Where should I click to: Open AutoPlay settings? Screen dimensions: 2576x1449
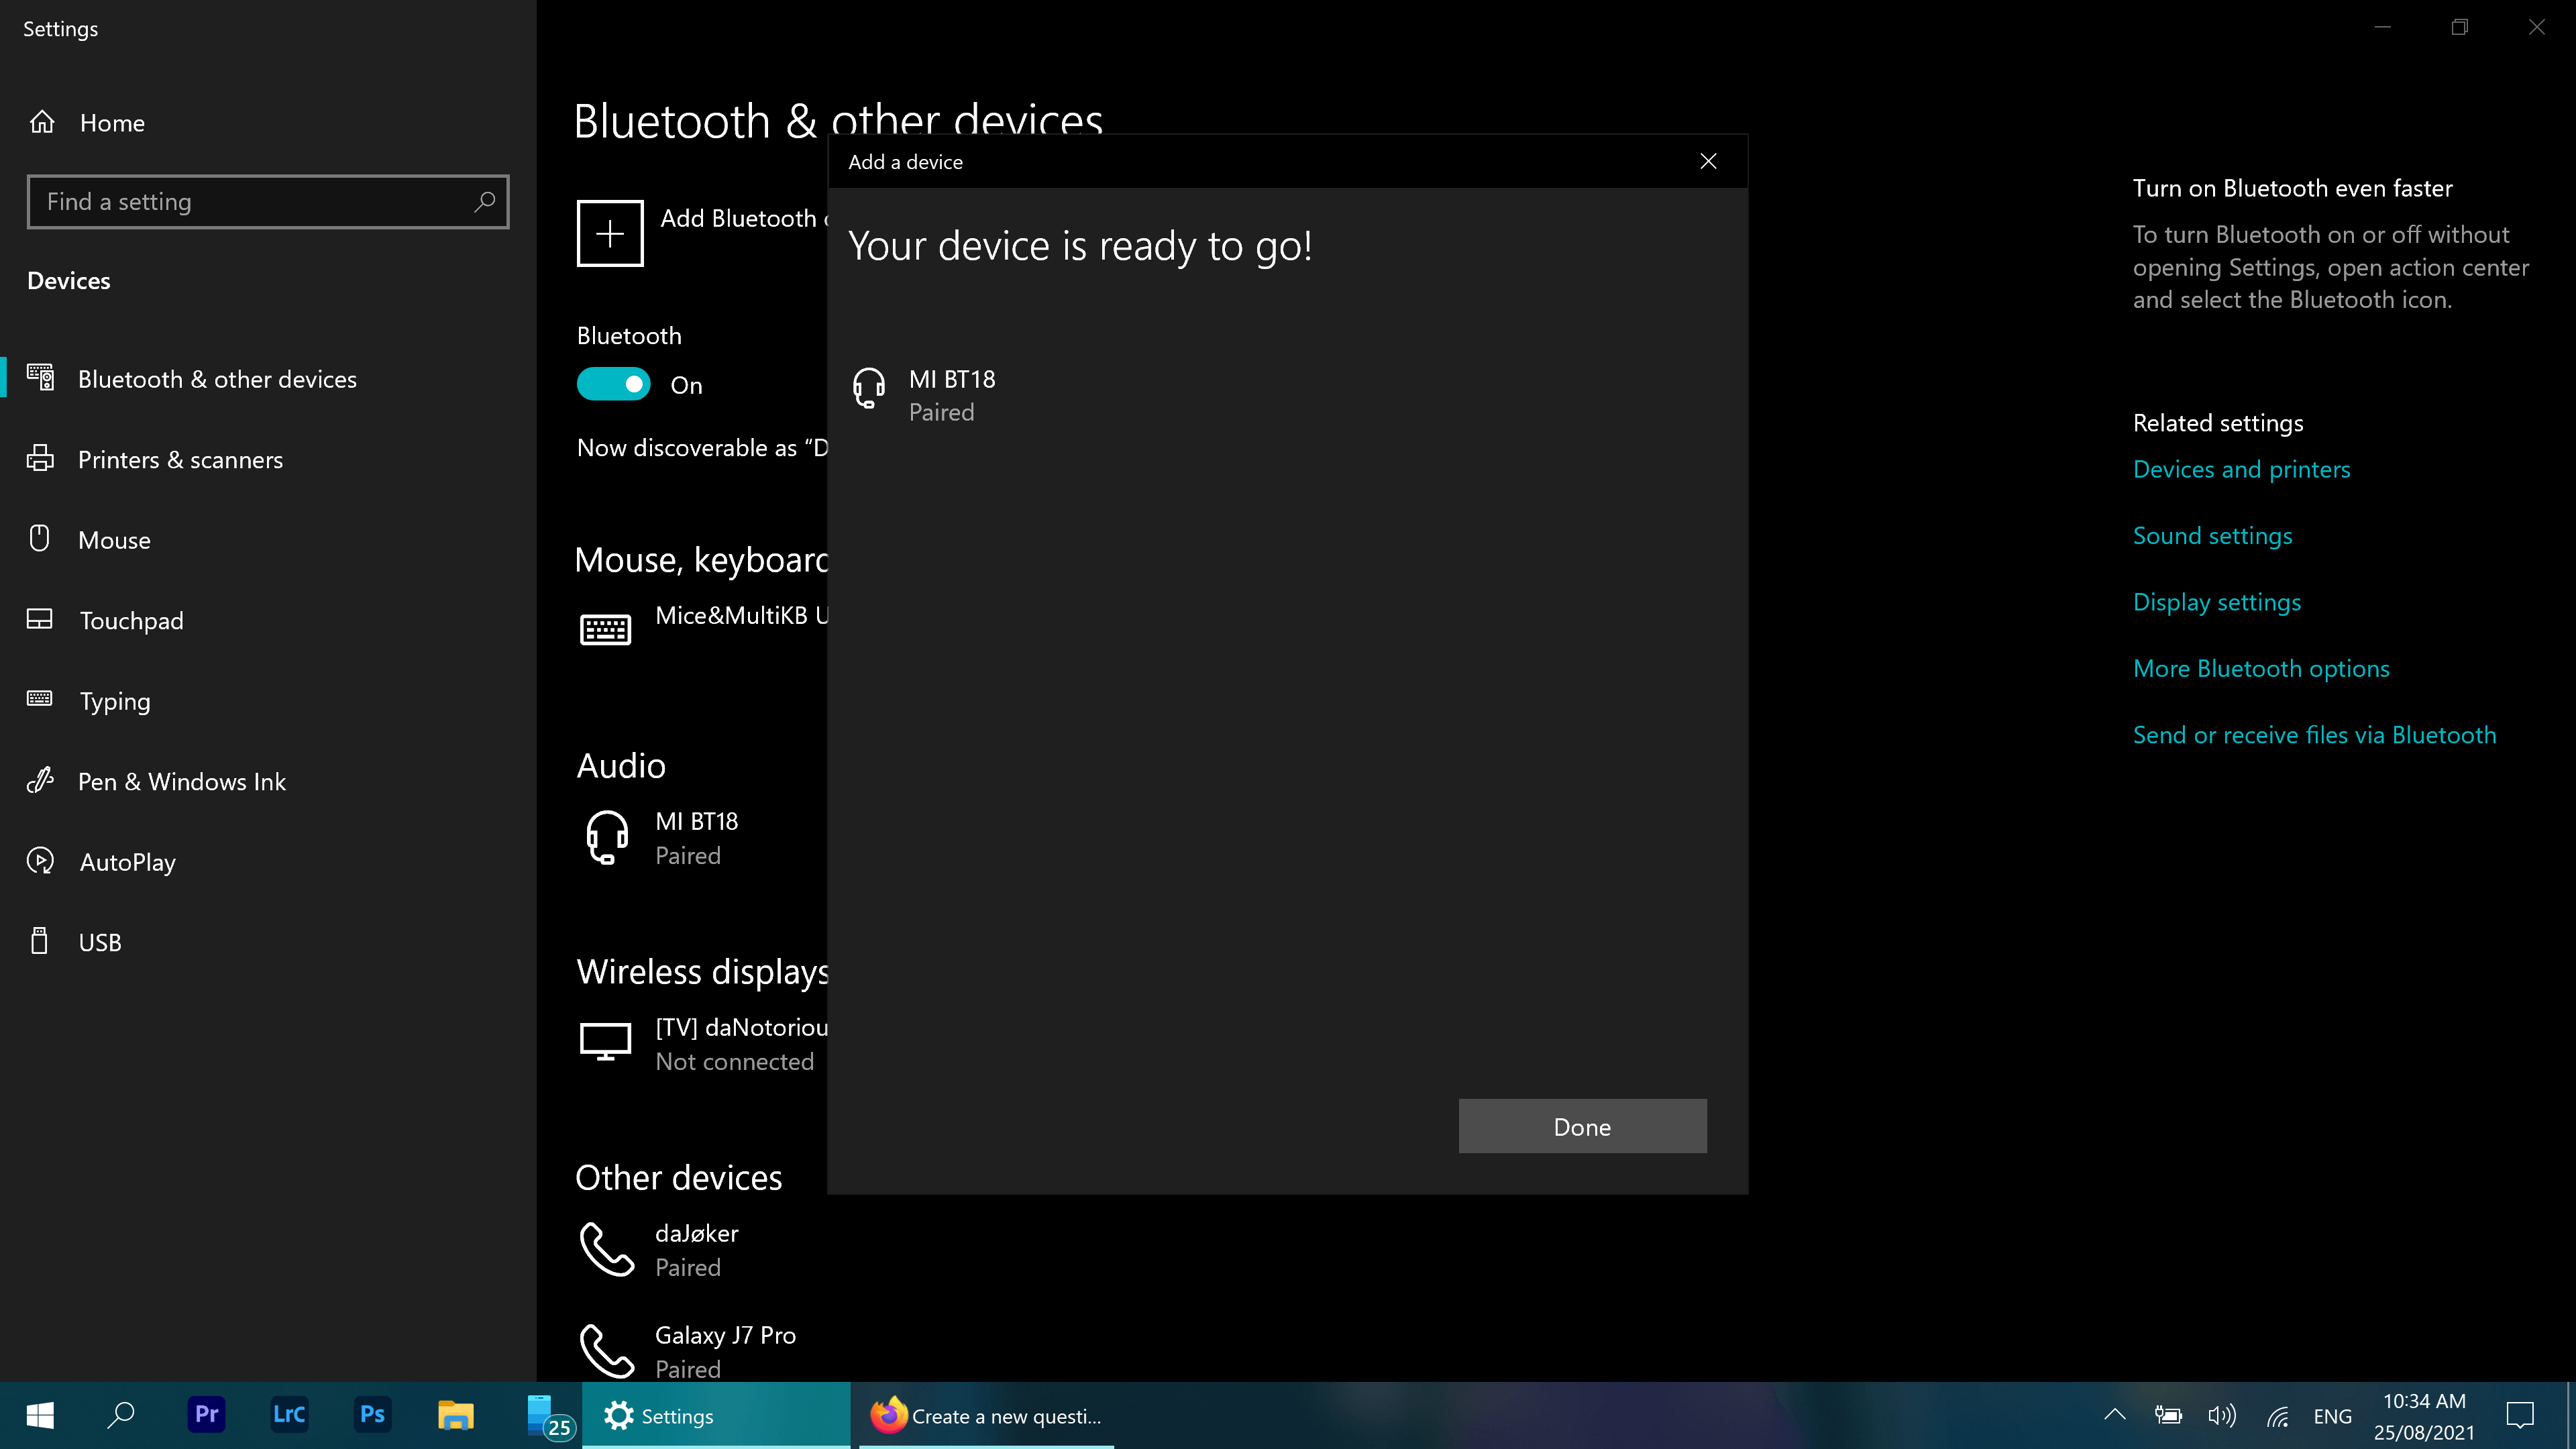pyautogui.click(x=268, y=862)
